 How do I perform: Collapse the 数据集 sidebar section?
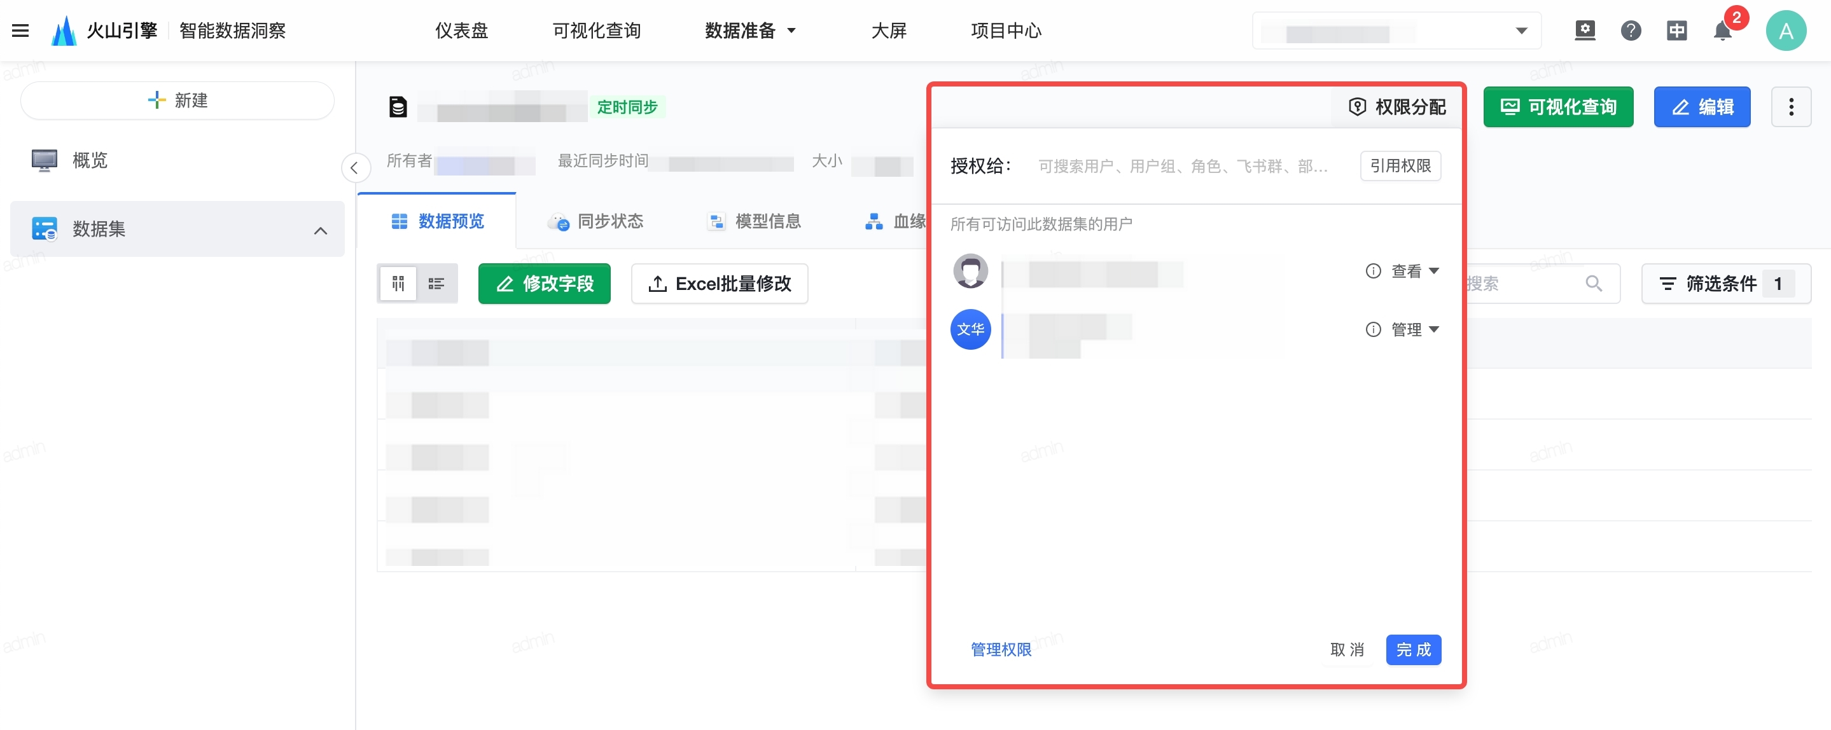point(321,230)
